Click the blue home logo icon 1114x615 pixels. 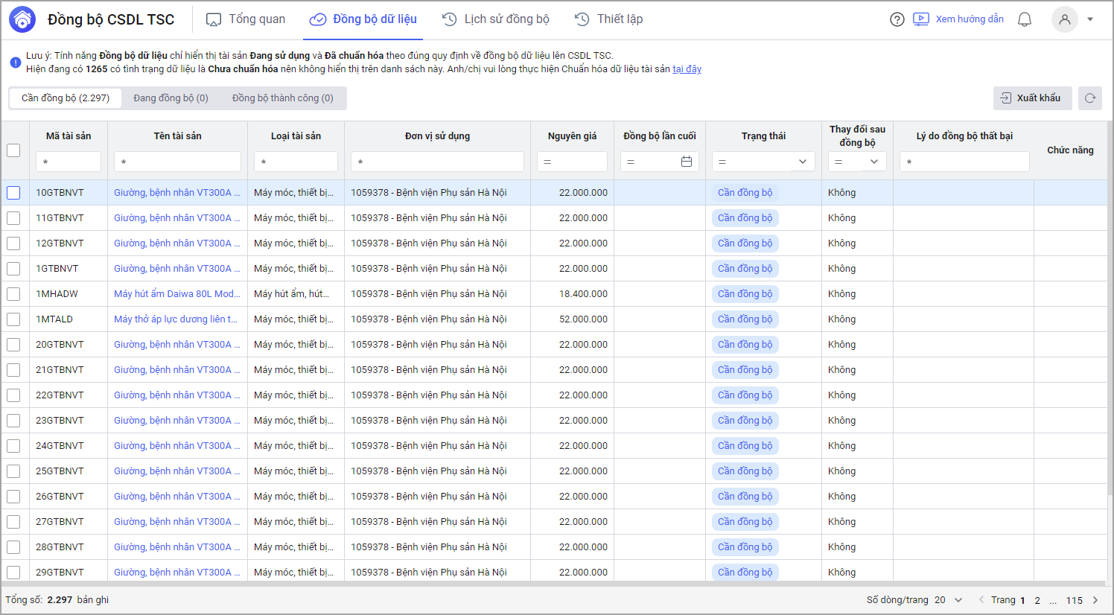click(x=22, y=19)
